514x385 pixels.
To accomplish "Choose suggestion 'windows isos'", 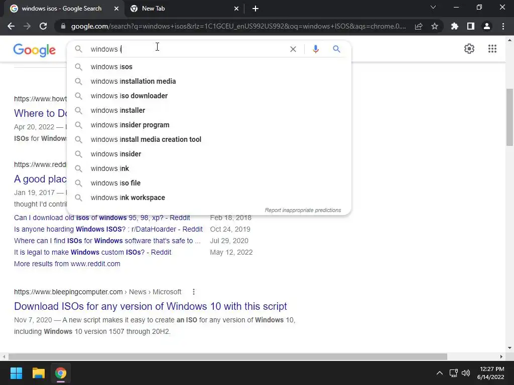I will click(x=209, y=67).
